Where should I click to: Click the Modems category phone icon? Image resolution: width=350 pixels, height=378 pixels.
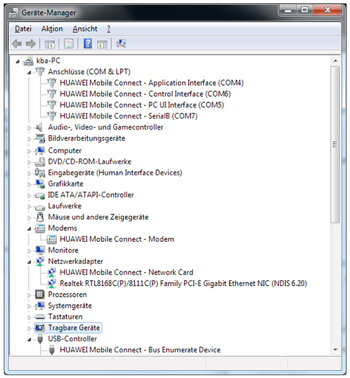(x=40, y=228)
